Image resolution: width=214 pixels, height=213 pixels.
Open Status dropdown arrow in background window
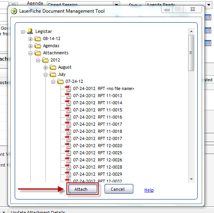(x=208, y=5)
